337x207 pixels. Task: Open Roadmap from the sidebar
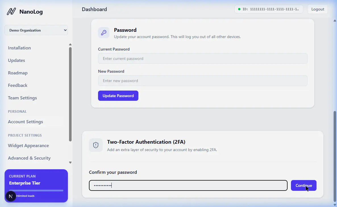tap(18, 73)
